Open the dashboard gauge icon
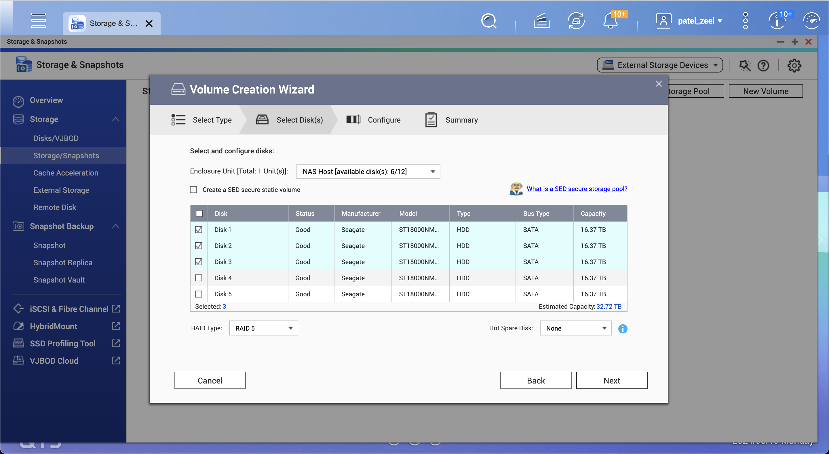829x454 pixels. [x=811, y=21]
